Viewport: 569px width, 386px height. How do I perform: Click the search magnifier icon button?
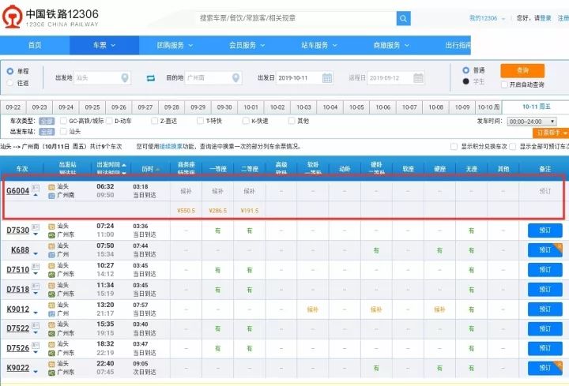403,18
